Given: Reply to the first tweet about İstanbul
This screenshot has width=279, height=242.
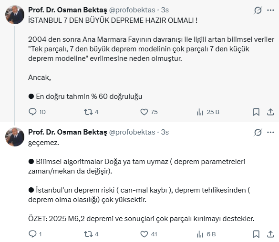Looking at the screenshot, I should 37,112.
